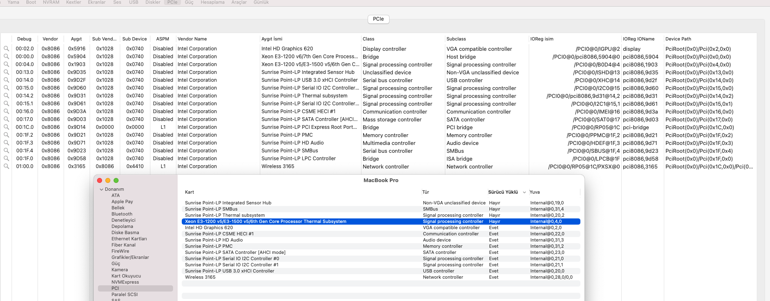Click the magnifier icon for the 00:1F.4 SMBus row
This screenshot has height=301, width=770.
click(6, 151)
